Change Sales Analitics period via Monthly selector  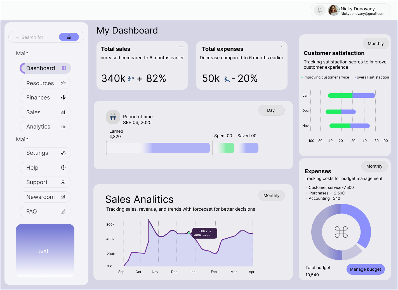tap(271, 195)
